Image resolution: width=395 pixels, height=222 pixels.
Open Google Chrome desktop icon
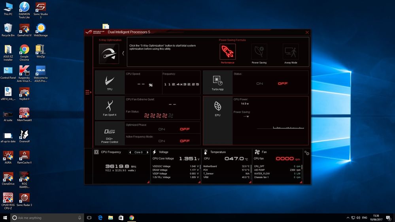[x=24, y=53]
